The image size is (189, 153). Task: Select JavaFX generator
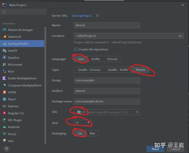(x=22, y=51)
